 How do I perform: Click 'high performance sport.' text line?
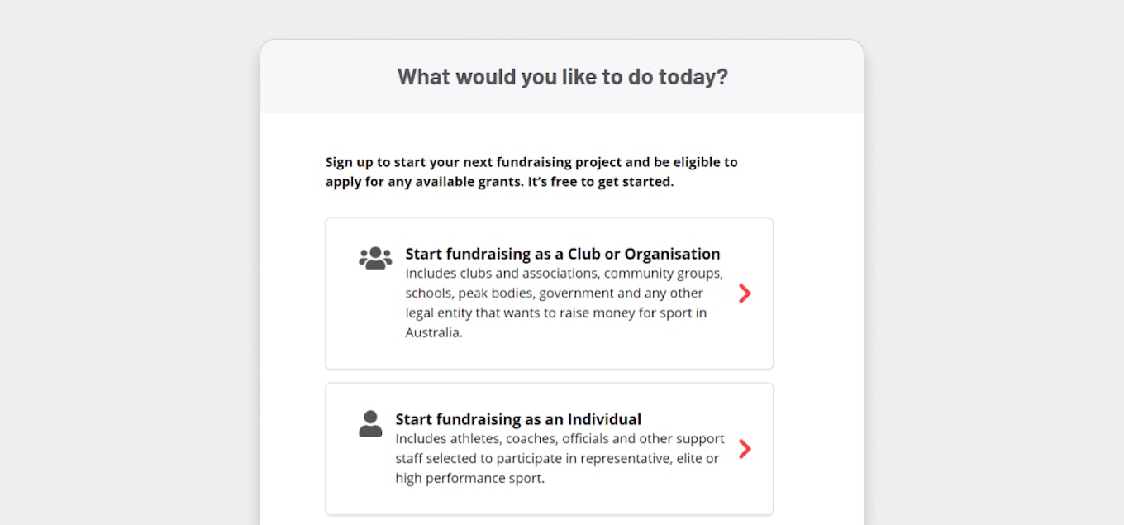point(469,478)
